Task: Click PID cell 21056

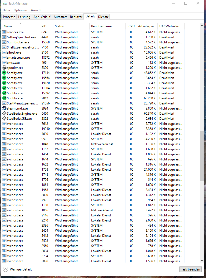Action: (x=46, y=103)
